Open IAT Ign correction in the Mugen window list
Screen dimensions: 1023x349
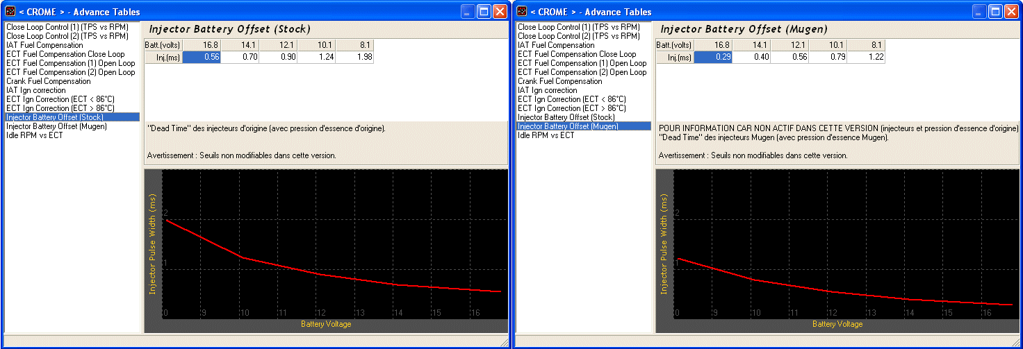click(548, 90)
